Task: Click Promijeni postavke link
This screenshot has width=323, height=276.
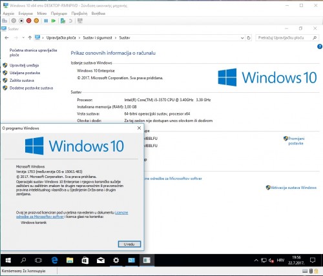Action: tap(296, 141)
